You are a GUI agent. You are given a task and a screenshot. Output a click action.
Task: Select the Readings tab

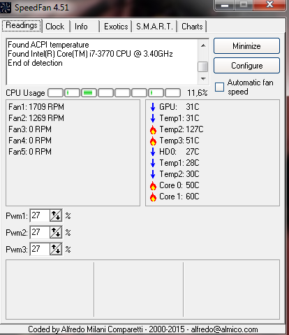tap(22, 25)
